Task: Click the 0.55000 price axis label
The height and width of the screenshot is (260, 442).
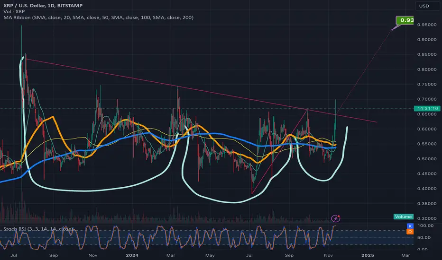Action: point(427,144)
